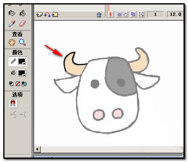Open the stroke color swatch

click(x=22, y=61)
